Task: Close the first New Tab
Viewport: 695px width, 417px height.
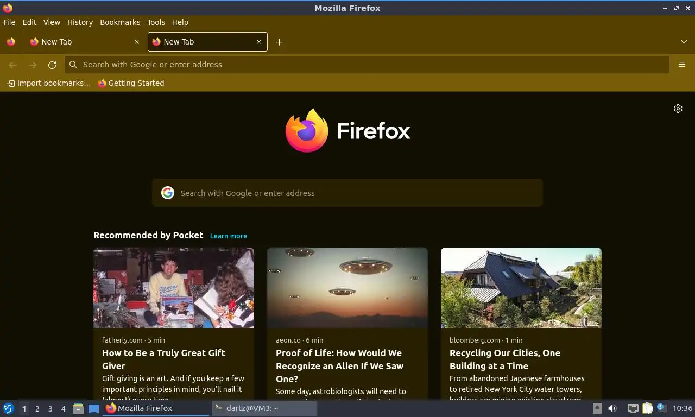Action: pyautogui.click(x=137, y=42)
